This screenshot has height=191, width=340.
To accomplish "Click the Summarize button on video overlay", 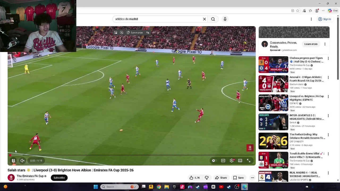I will click(135, 33).
